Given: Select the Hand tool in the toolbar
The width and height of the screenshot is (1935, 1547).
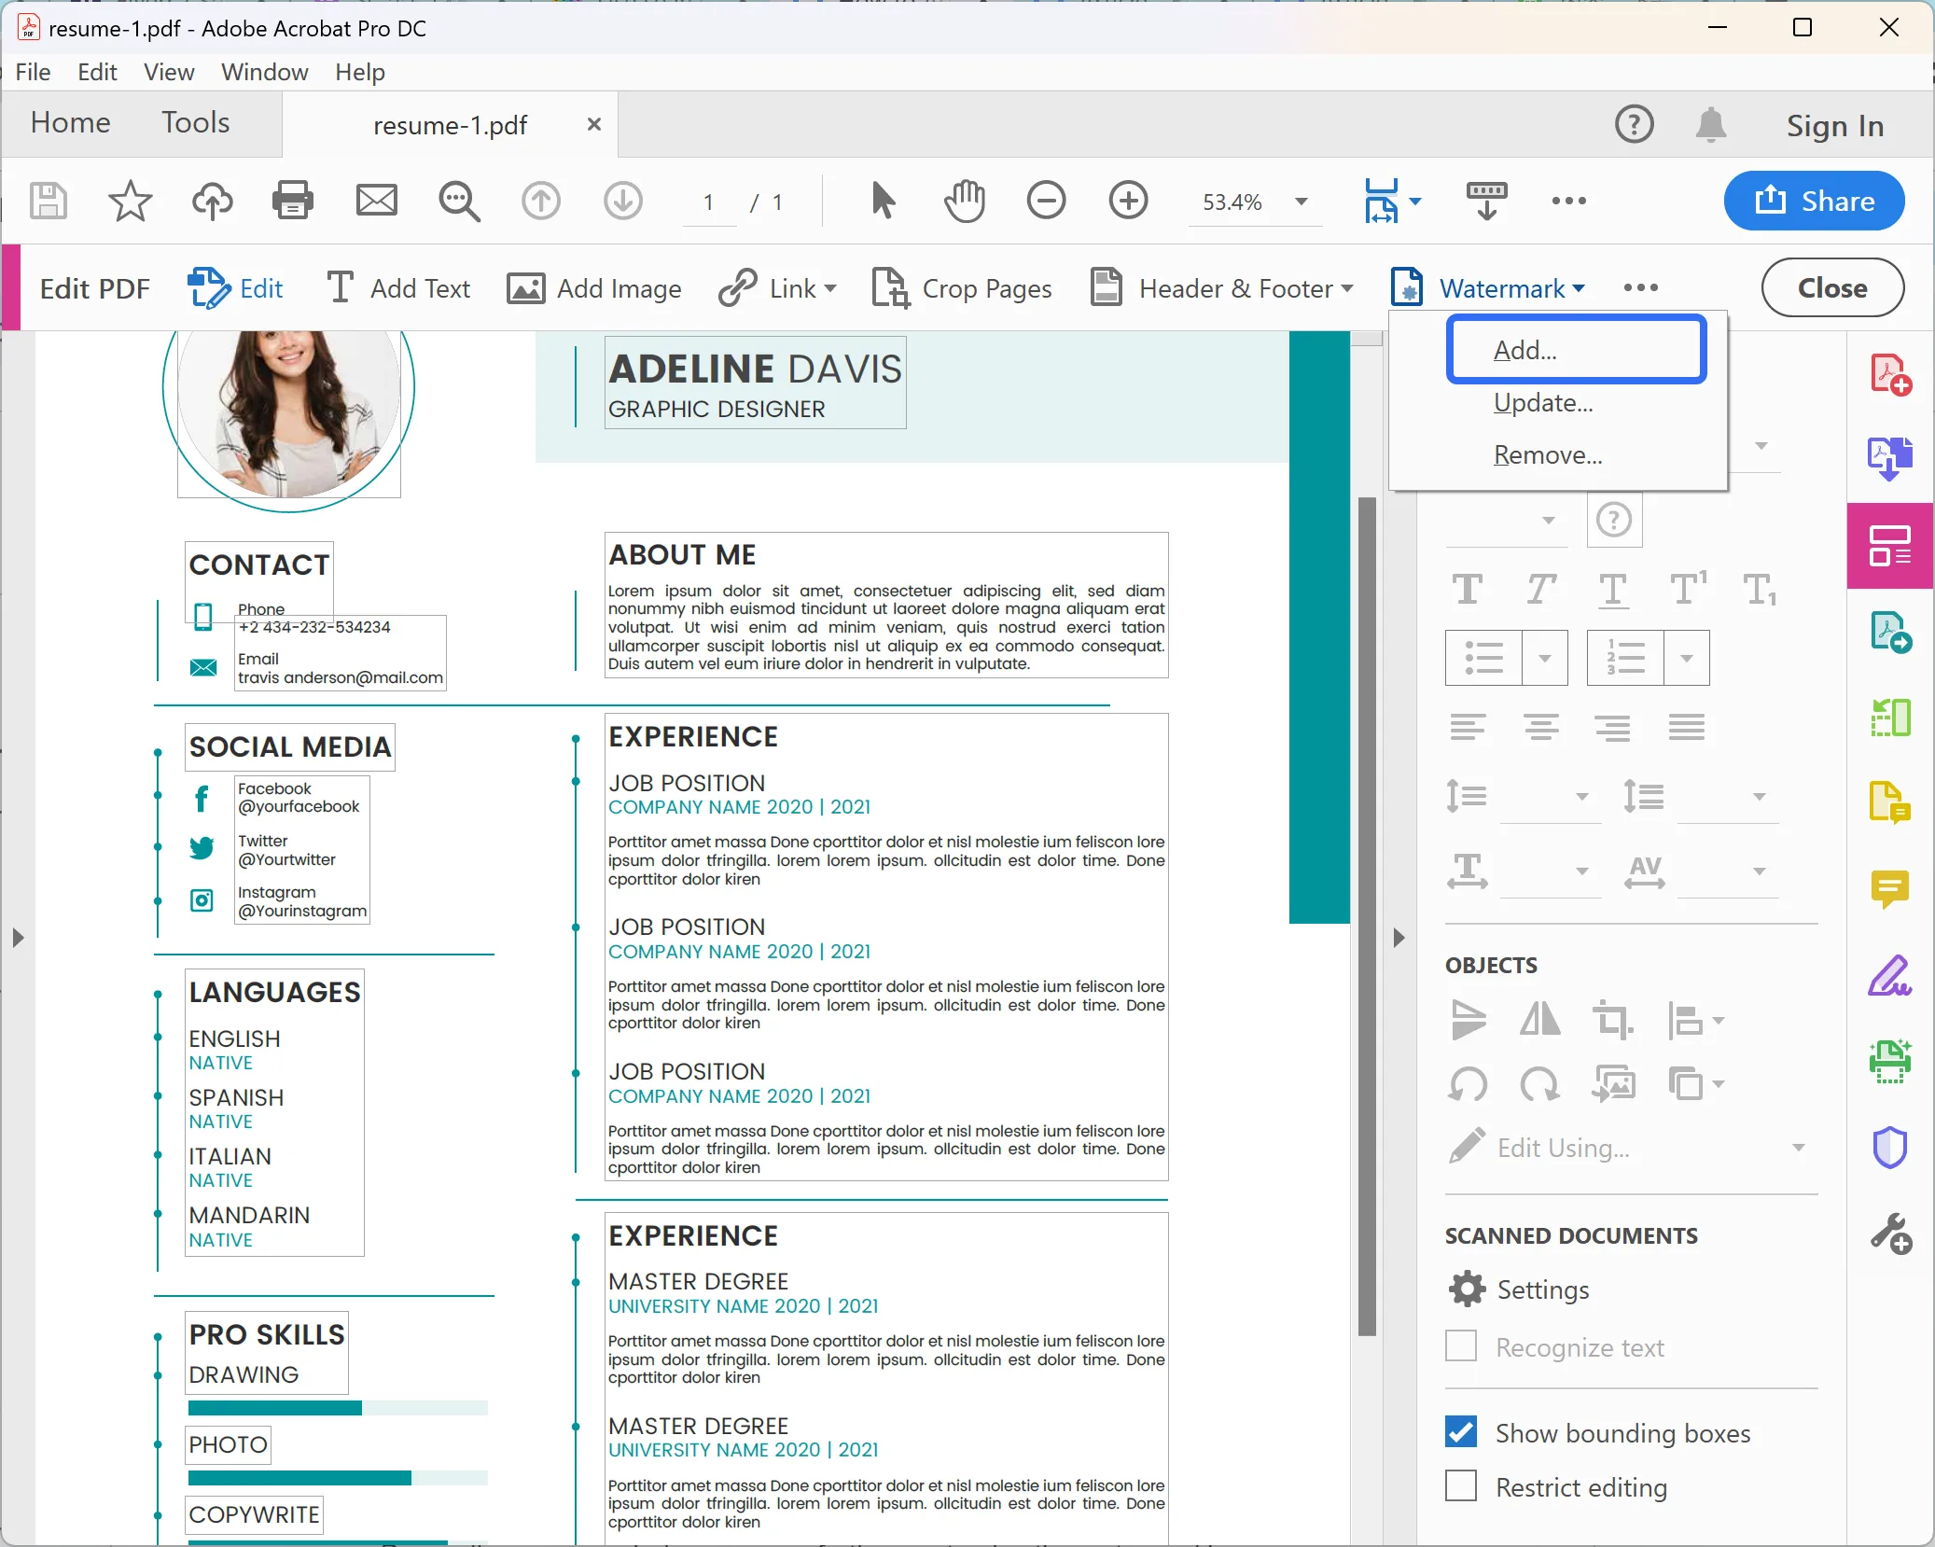Looking at the screenshot, I should click(x=965, y=201).
